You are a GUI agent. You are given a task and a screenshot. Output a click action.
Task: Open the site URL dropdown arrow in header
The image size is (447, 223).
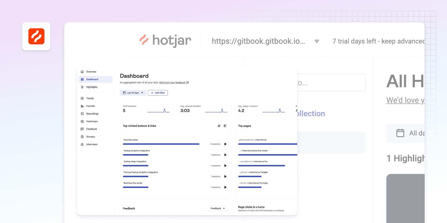[317, 41]
